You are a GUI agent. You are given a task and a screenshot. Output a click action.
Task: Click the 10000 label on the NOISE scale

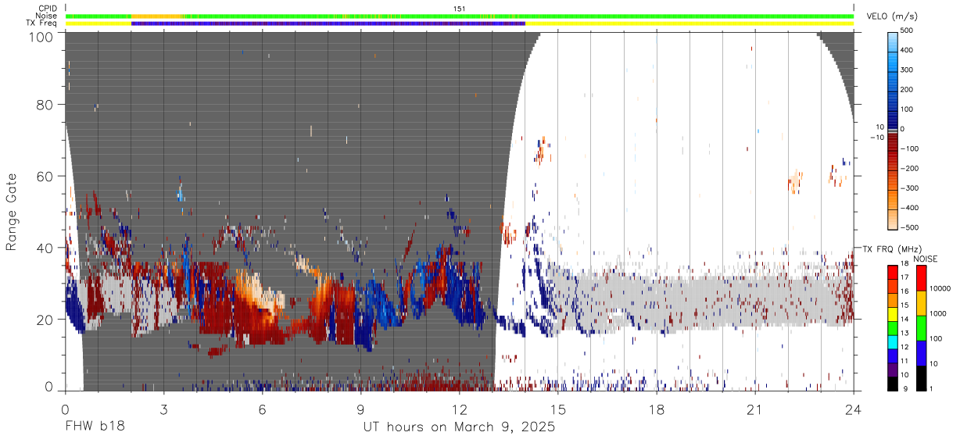click(x=940, y=289)
